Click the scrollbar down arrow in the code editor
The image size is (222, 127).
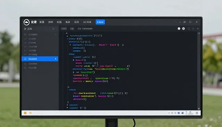pyautogui.click(x=199, y=109)
